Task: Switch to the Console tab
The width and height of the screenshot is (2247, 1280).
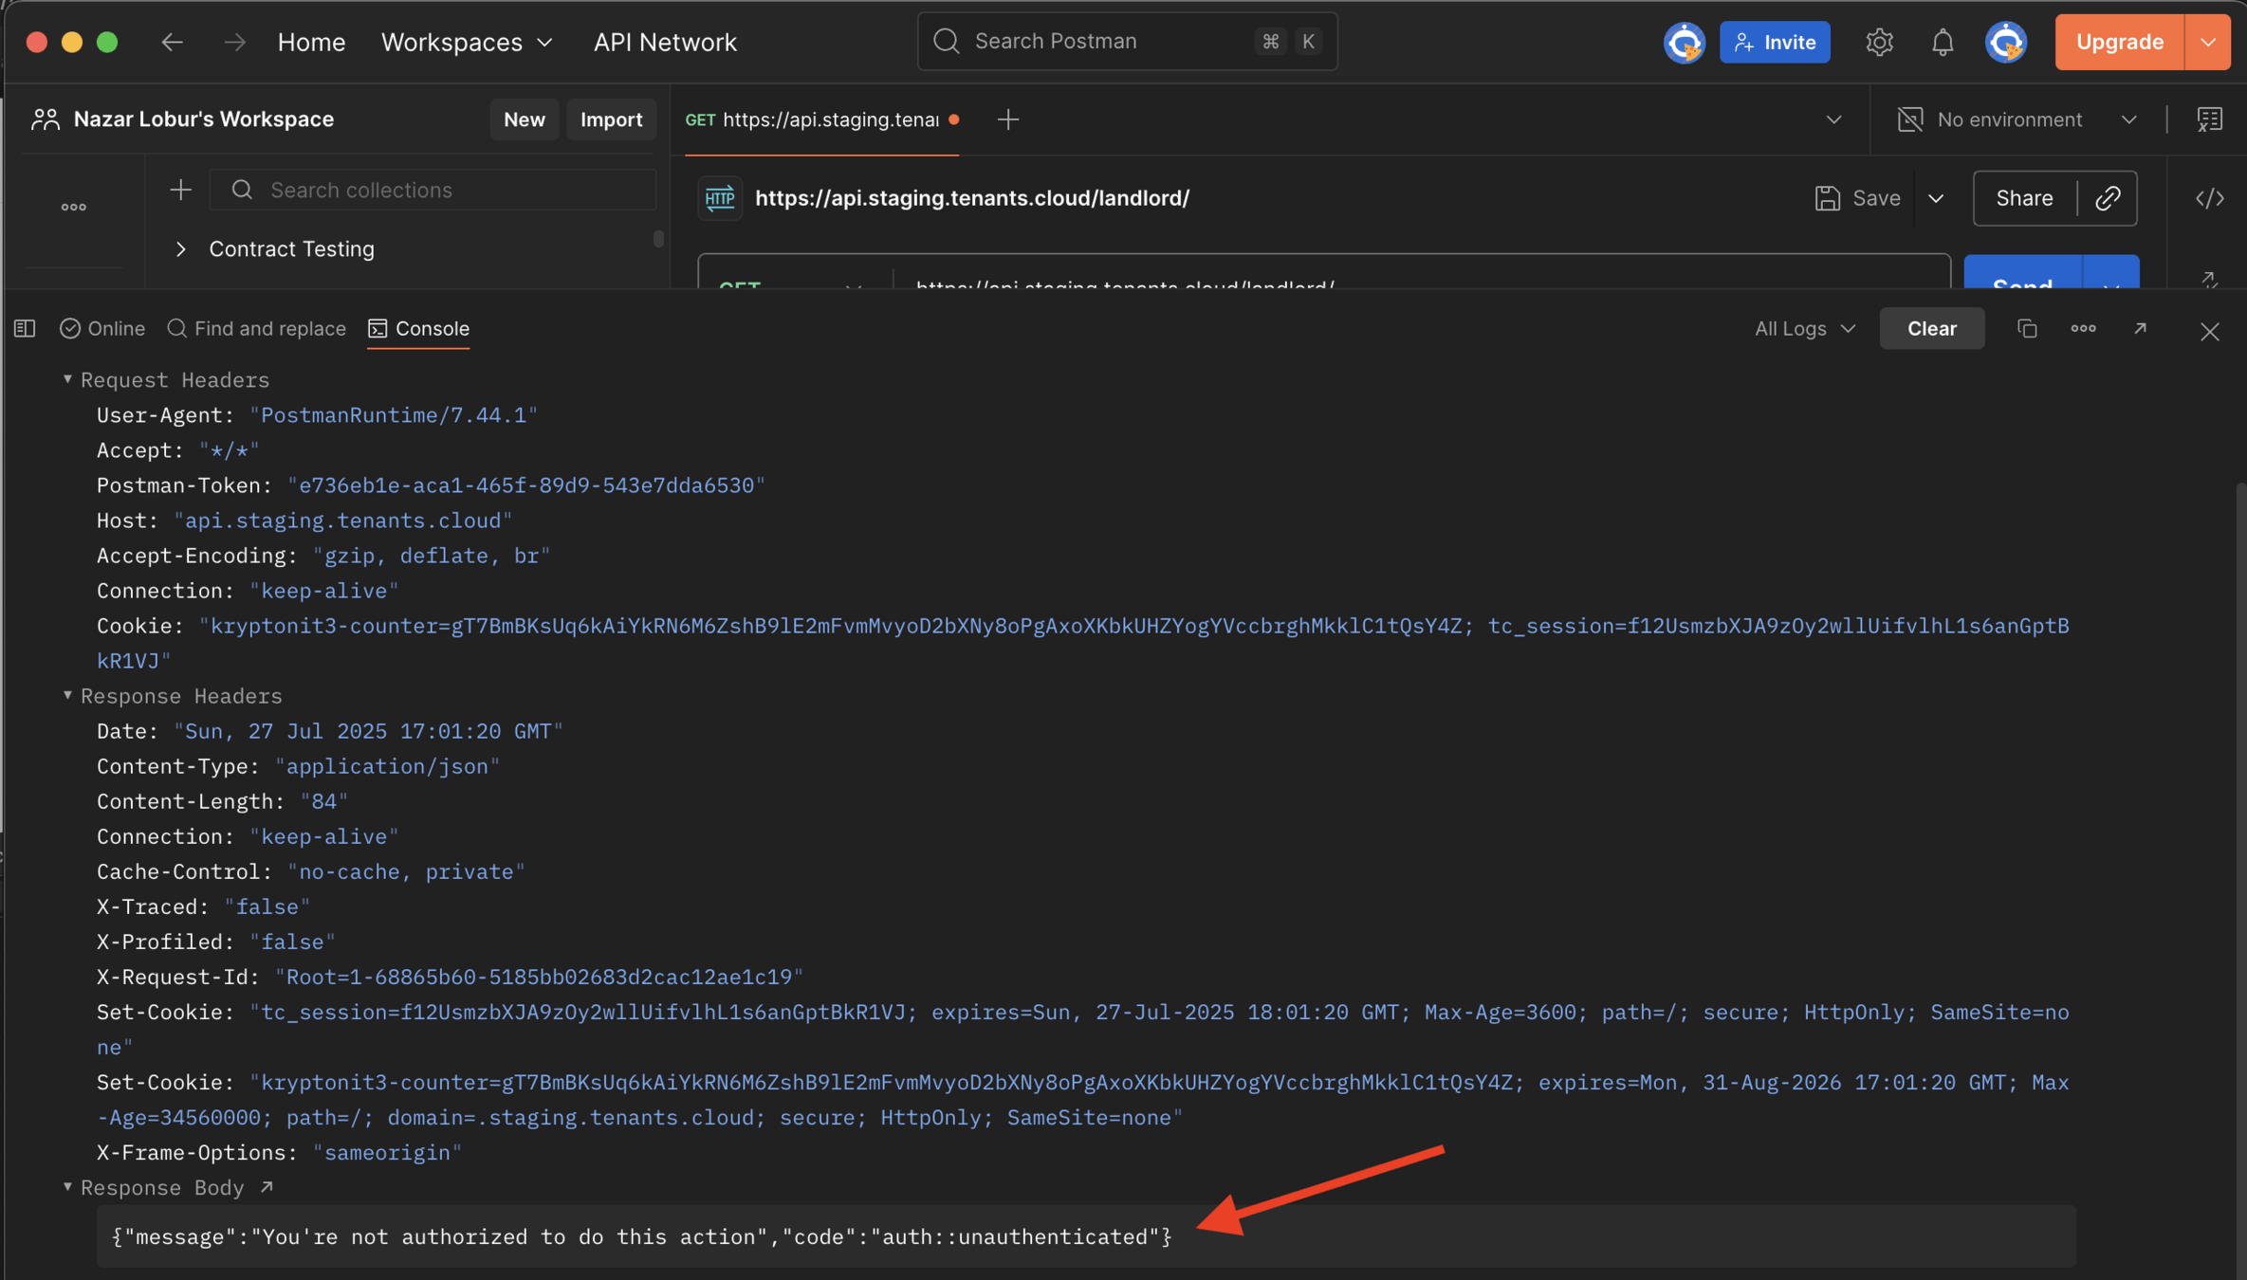Action: pos(418,328)
